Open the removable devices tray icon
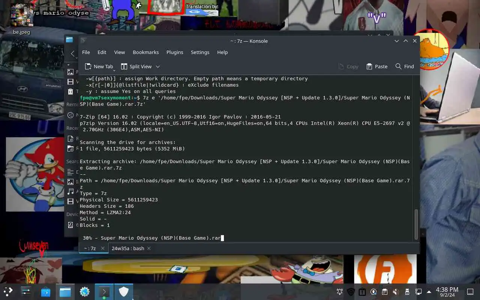480x300 pixels. tap(407, 292)
